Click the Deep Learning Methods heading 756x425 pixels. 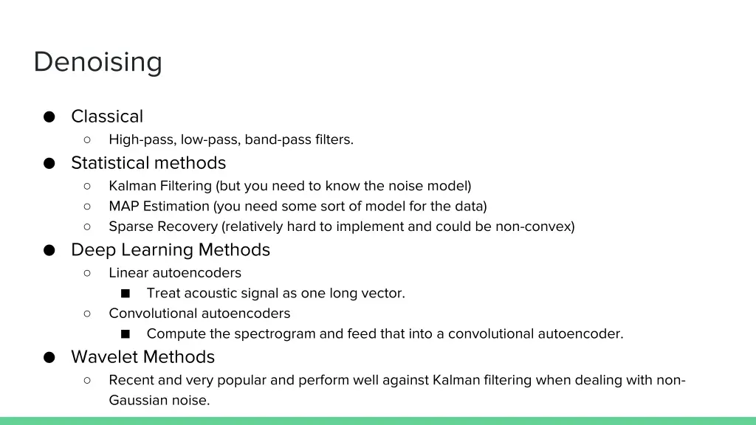(171, 250)
